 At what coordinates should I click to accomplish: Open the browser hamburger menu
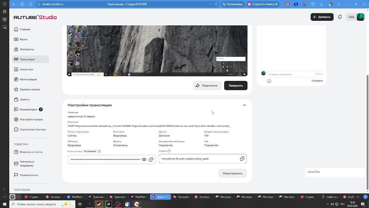pyautogui.click(x=339, y=4)
